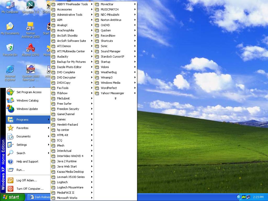268x201 pixels.
Task: Open My Documents desktop icon
Action: pyautogui.click(x=10, y=28)
